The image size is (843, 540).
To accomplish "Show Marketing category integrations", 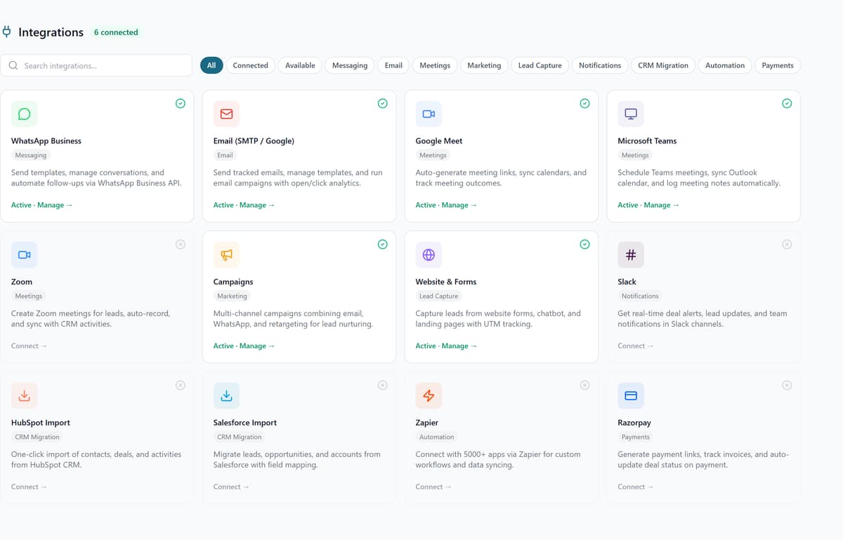I will tap(484, 65).
